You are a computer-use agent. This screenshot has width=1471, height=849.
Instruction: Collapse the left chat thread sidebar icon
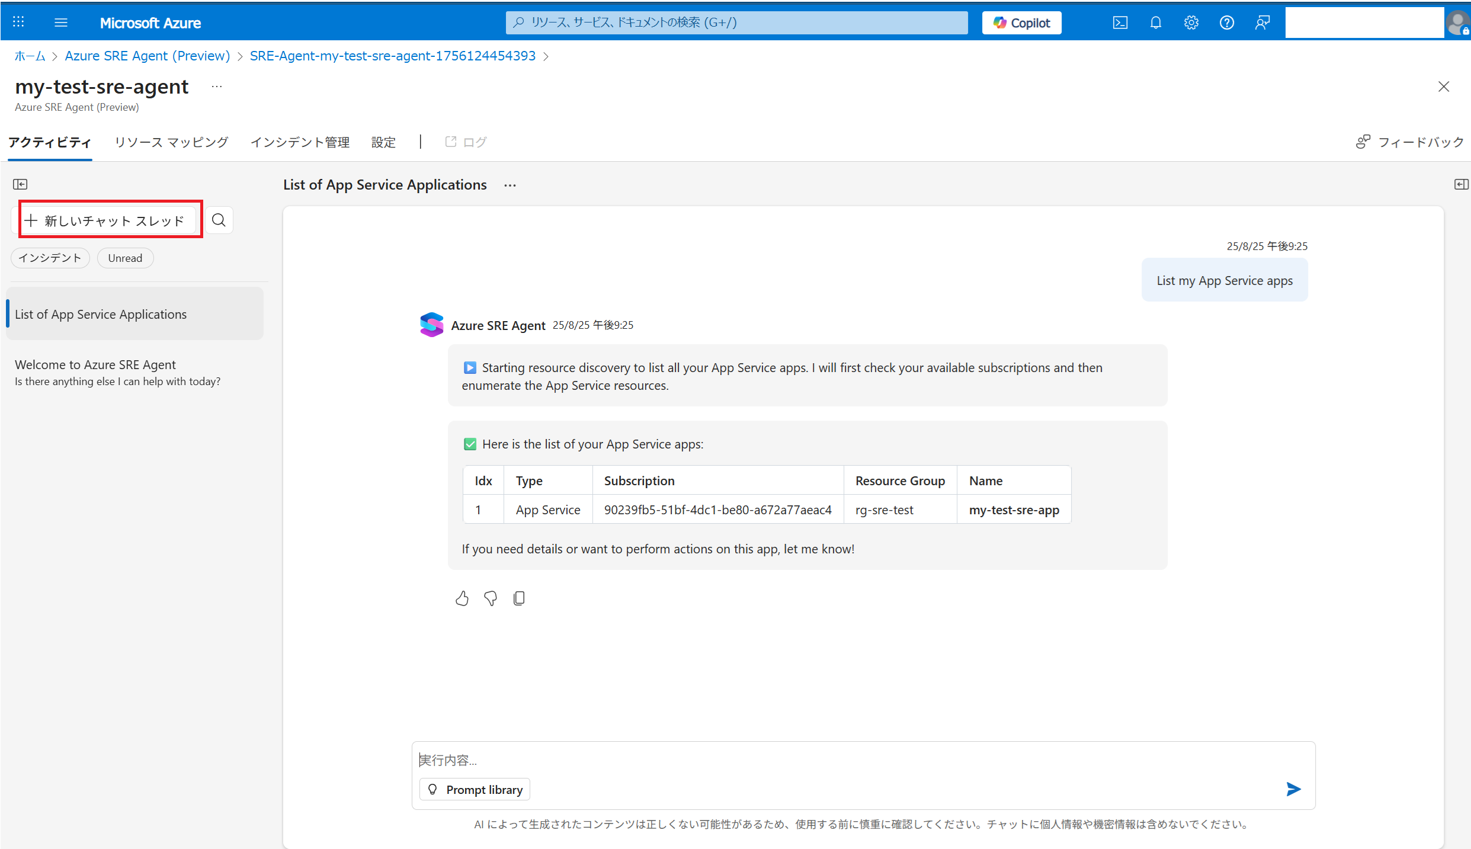click(20, 184)
